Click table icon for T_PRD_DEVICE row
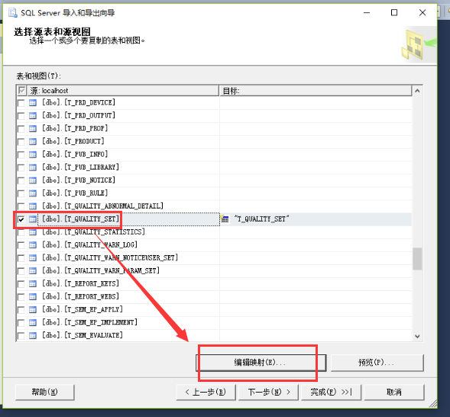 (x=33, y=102)
